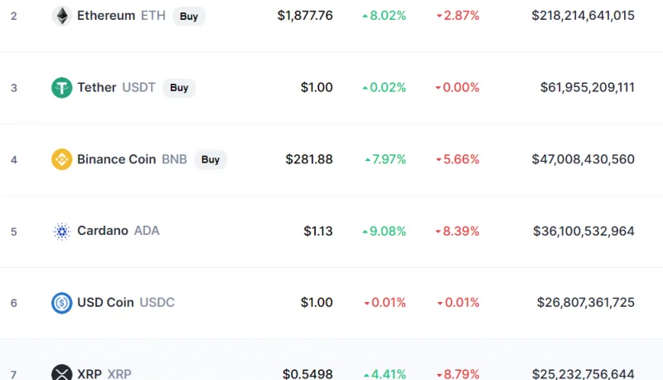663x380 pixels.
Task: Click the Buy button next to Tether USDT
Action: click(x=179, y=88)
